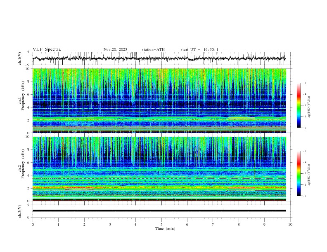Click the ch.2 PSD color bar
Image resolution: width=327 pixels, height=252 pixels.
tap(299, 173)
